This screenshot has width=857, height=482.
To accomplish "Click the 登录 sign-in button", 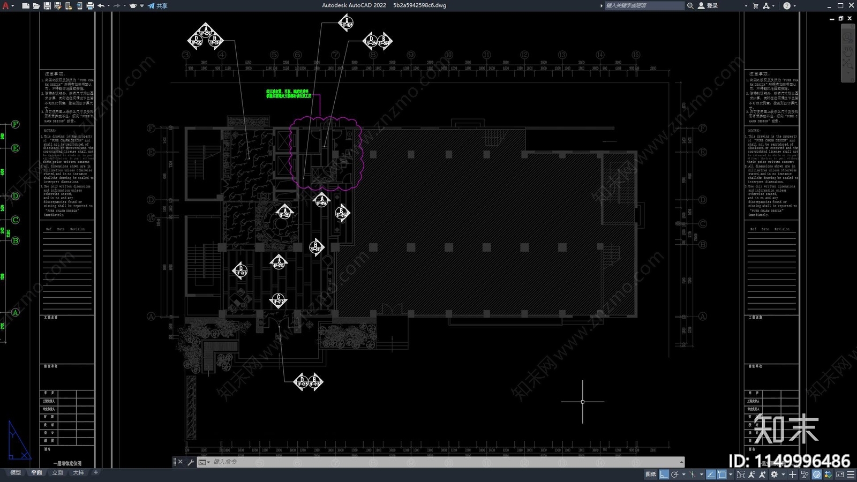I will click(x=708, y=5).
